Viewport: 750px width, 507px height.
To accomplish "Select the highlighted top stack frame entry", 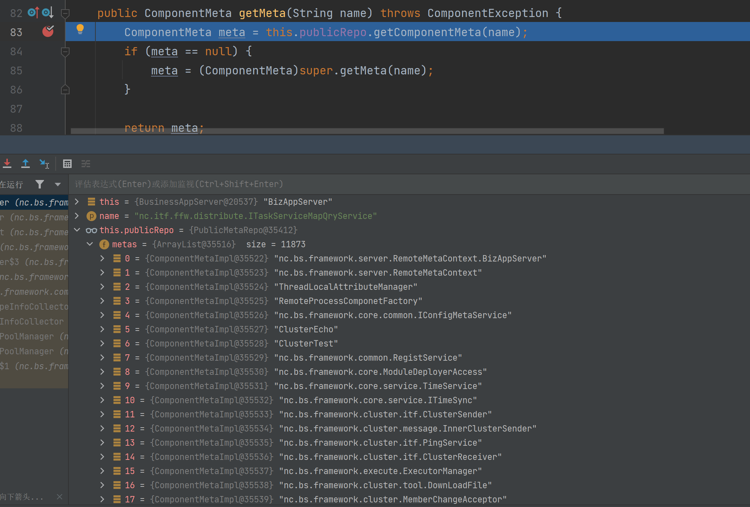I will pyautogui.click(x=34, y=202).
